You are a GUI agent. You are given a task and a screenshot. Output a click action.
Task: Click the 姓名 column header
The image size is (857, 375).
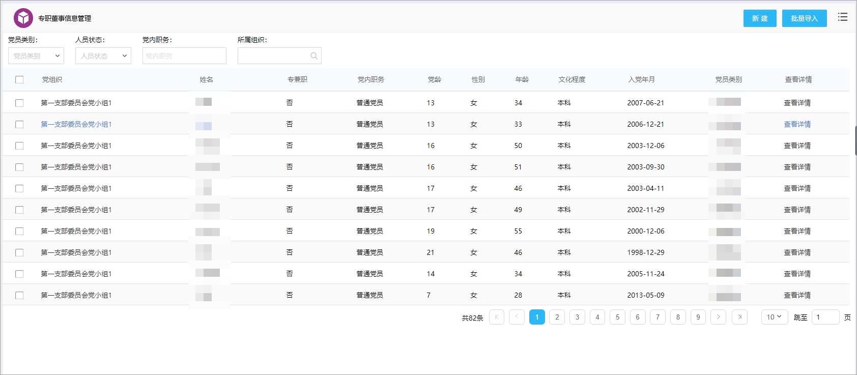[x=207, y=79]
